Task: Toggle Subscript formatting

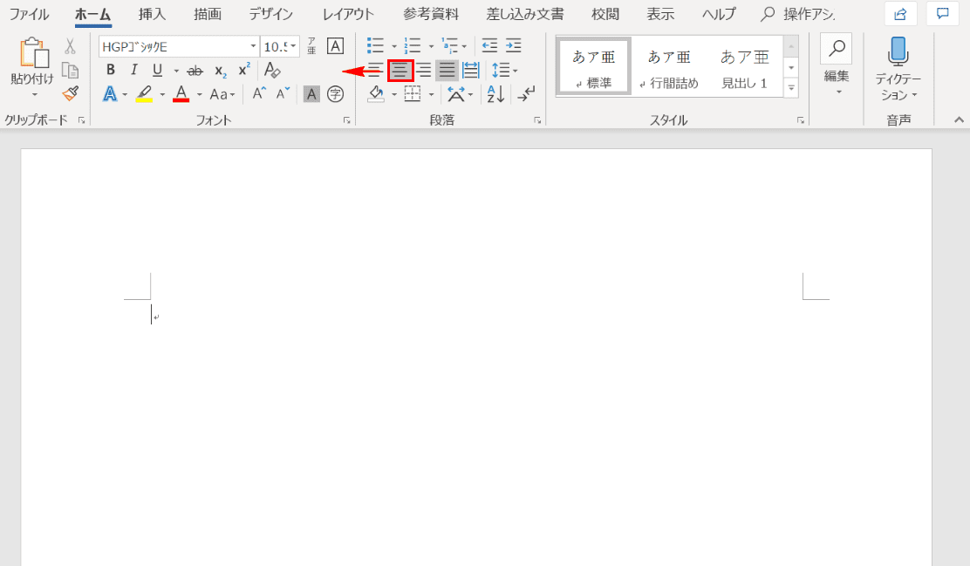Action: [220, 71]
